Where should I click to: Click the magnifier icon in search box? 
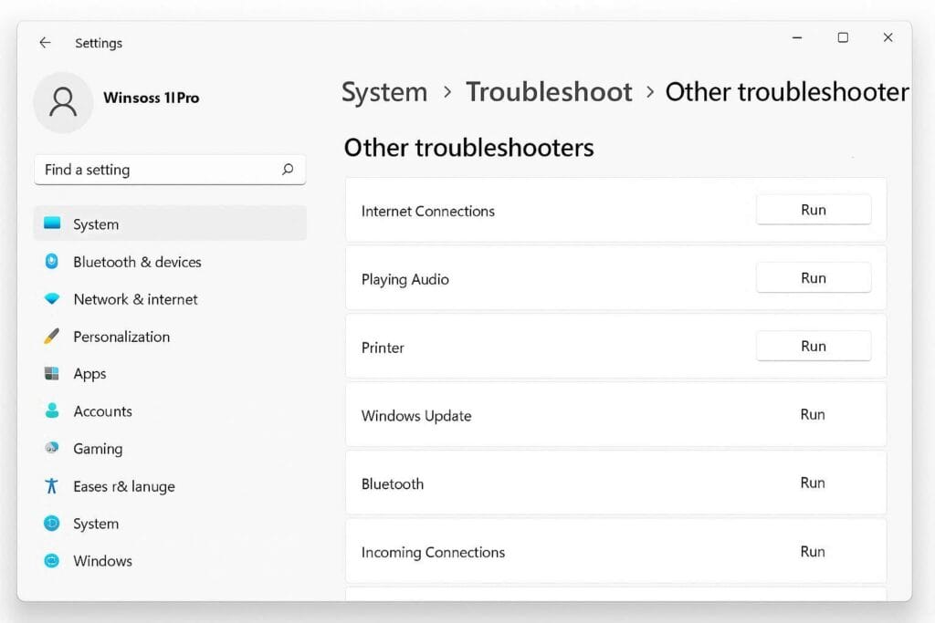(288, 170)
